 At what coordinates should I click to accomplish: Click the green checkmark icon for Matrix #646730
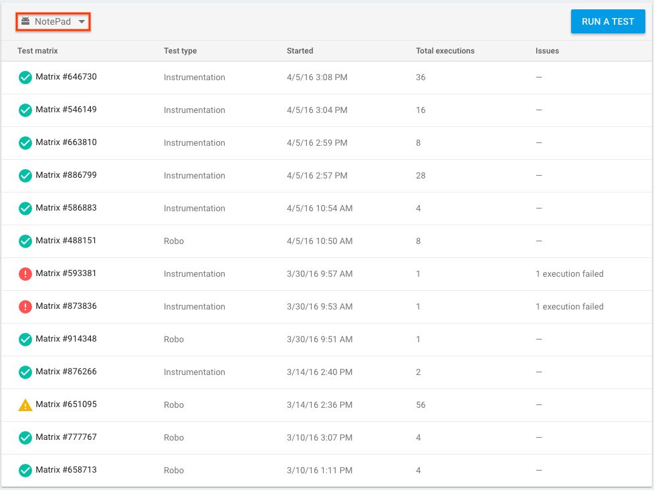[25, 78]
